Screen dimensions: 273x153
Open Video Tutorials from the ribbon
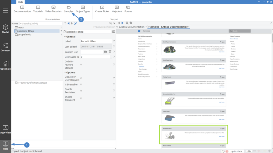pos(53,9)
